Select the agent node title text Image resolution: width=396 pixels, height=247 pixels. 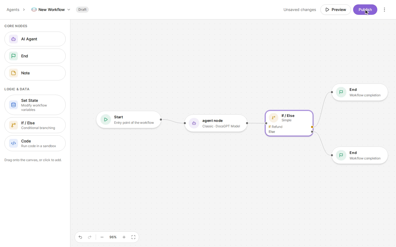point(213,121)
